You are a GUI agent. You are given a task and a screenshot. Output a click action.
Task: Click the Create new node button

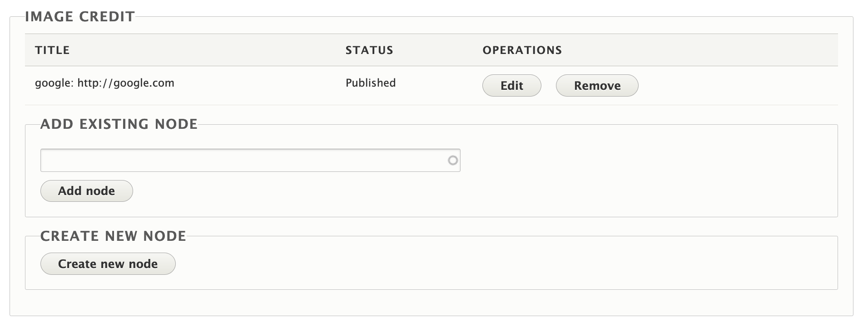point(108,264)
